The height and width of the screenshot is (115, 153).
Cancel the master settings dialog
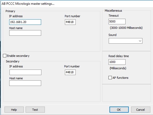click(141, 110)
